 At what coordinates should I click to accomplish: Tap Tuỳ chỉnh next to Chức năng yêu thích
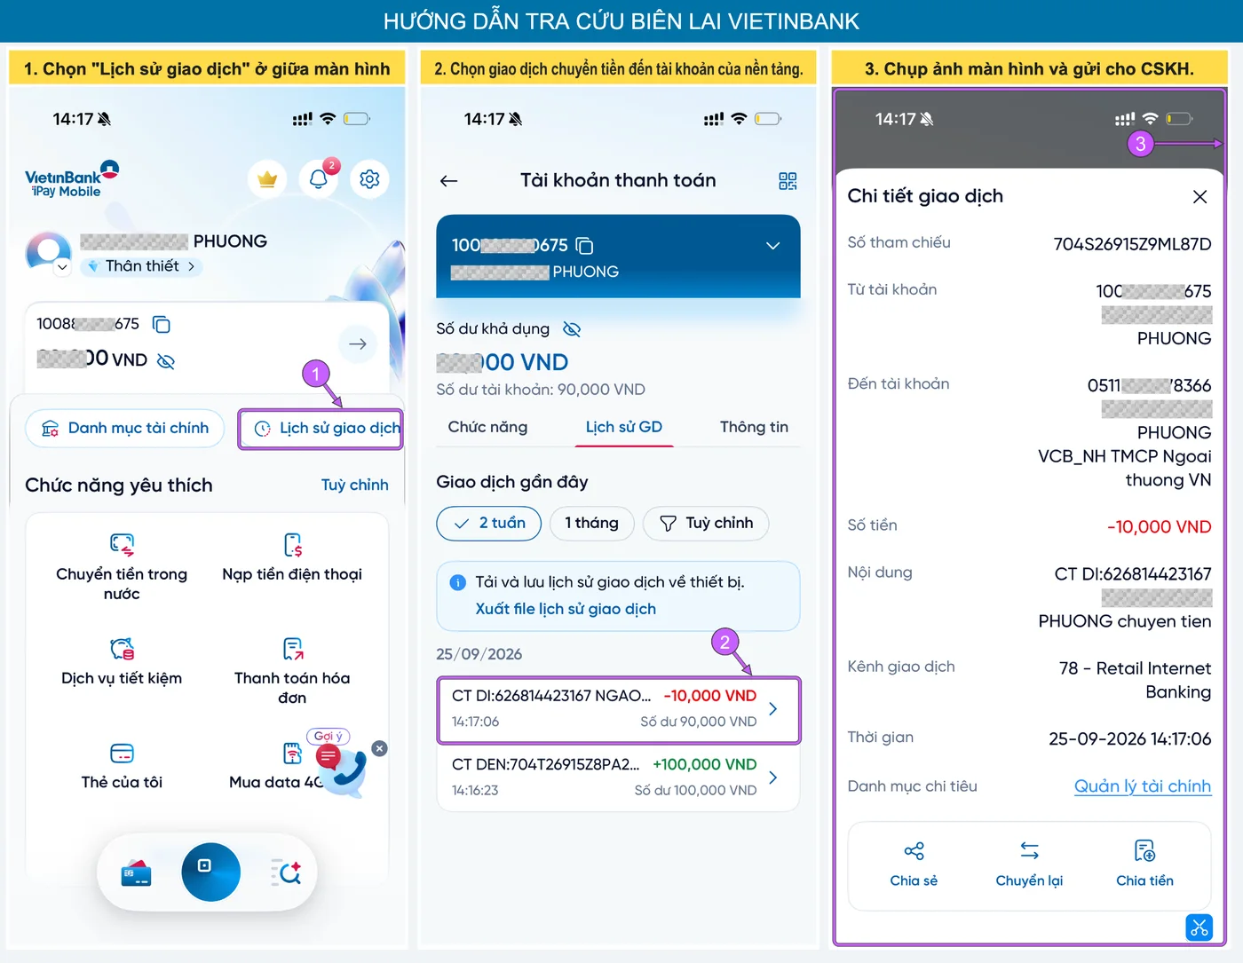tap(355, 485)
